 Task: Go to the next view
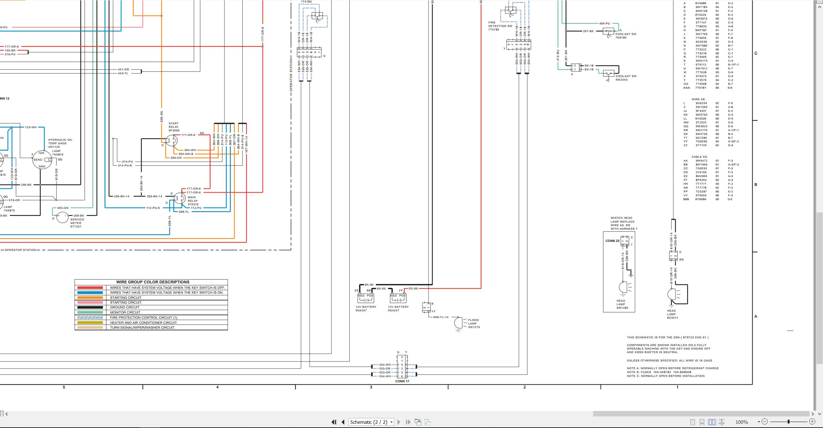(428, 422)
